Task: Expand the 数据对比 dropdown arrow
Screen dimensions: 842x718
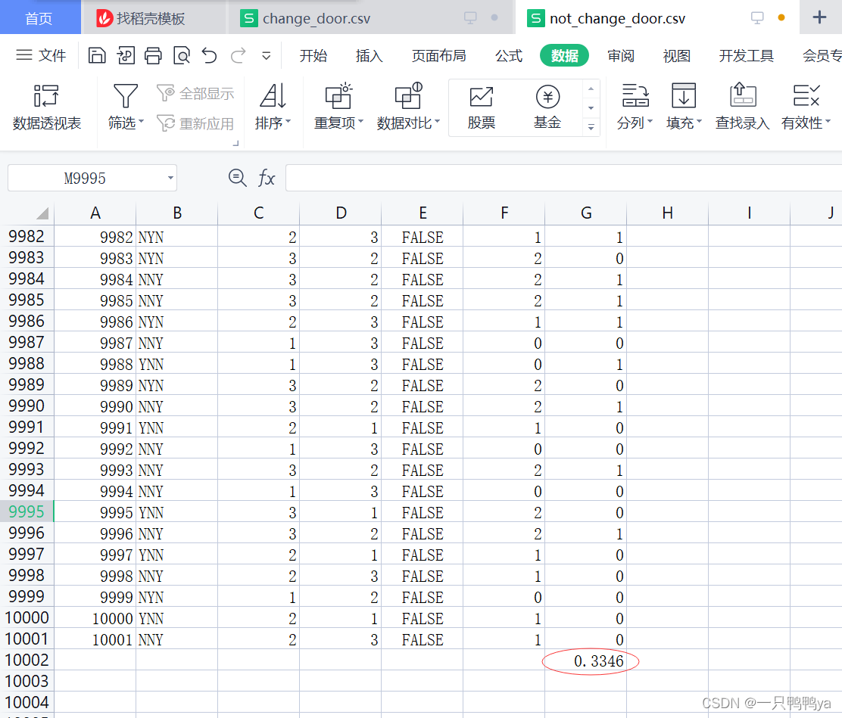Action: [x=438, y=123]
